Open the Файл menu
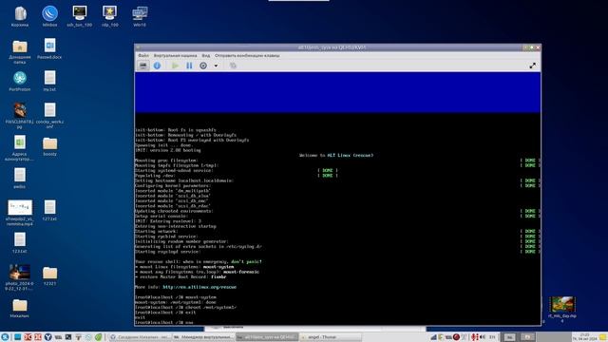Image resolution: width=608 pixels, height=342 pixels. (143, 55)
